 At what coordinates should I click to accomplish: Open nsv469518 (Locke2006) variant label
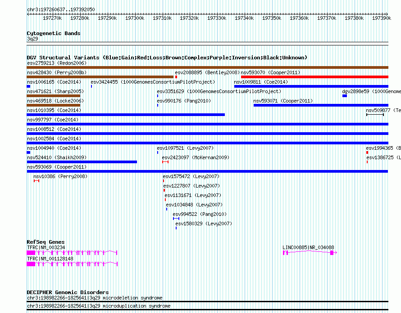[x=55, y=101]
